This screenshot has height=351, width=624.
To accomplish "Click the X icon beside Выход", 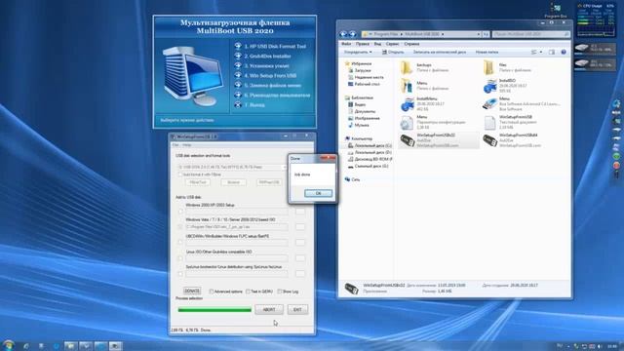I will click(x=238, y=105).
